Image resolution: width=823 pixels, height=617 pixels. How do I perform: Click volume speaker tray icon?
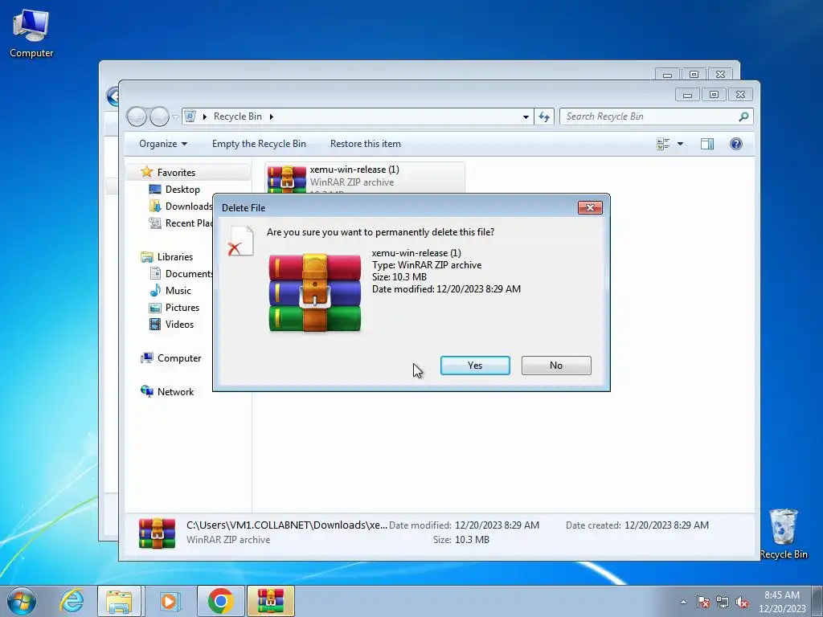pyautogui.click(x=742, y=602)
